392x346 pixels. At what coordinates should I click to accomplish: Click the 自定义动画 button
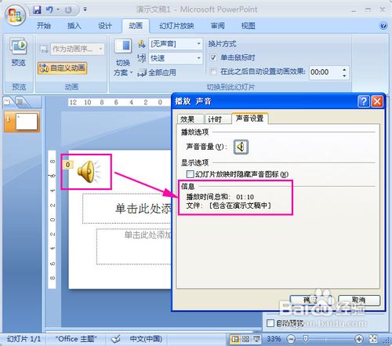62,68
